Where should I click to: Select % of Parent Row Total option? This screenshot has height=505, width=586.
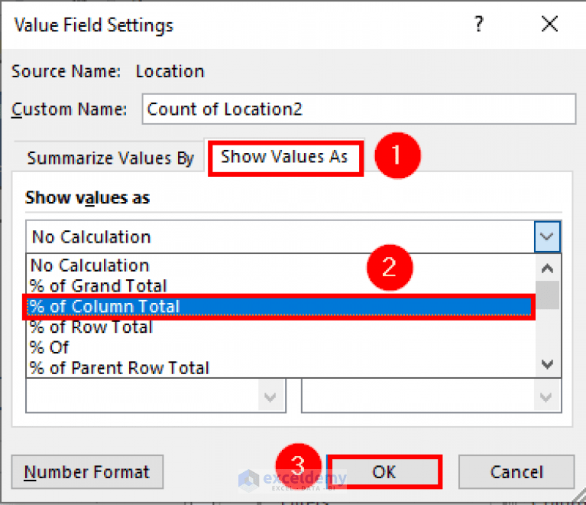click(281, 368)
